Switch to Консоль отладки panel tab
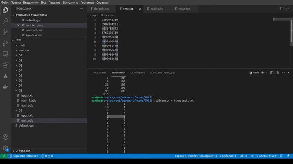Screen dimensions: 293x164 point(163,73)
